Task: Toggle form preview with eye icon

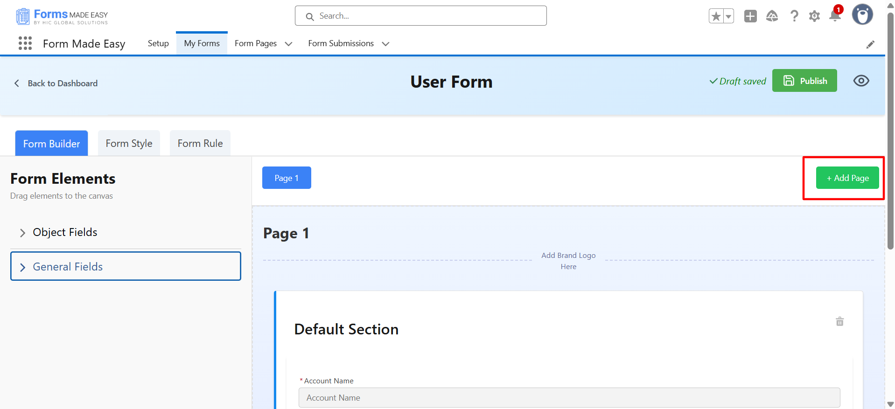Action: (861, 81)
